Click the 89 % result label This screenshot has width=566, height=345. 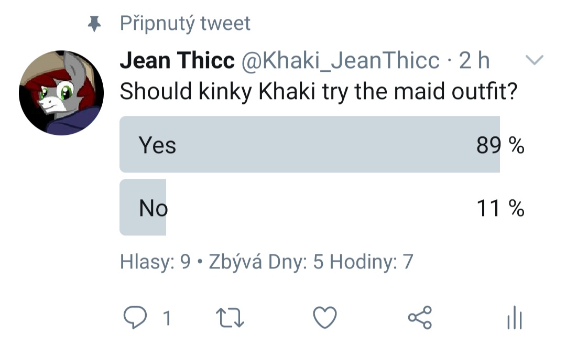pos(500,145)
